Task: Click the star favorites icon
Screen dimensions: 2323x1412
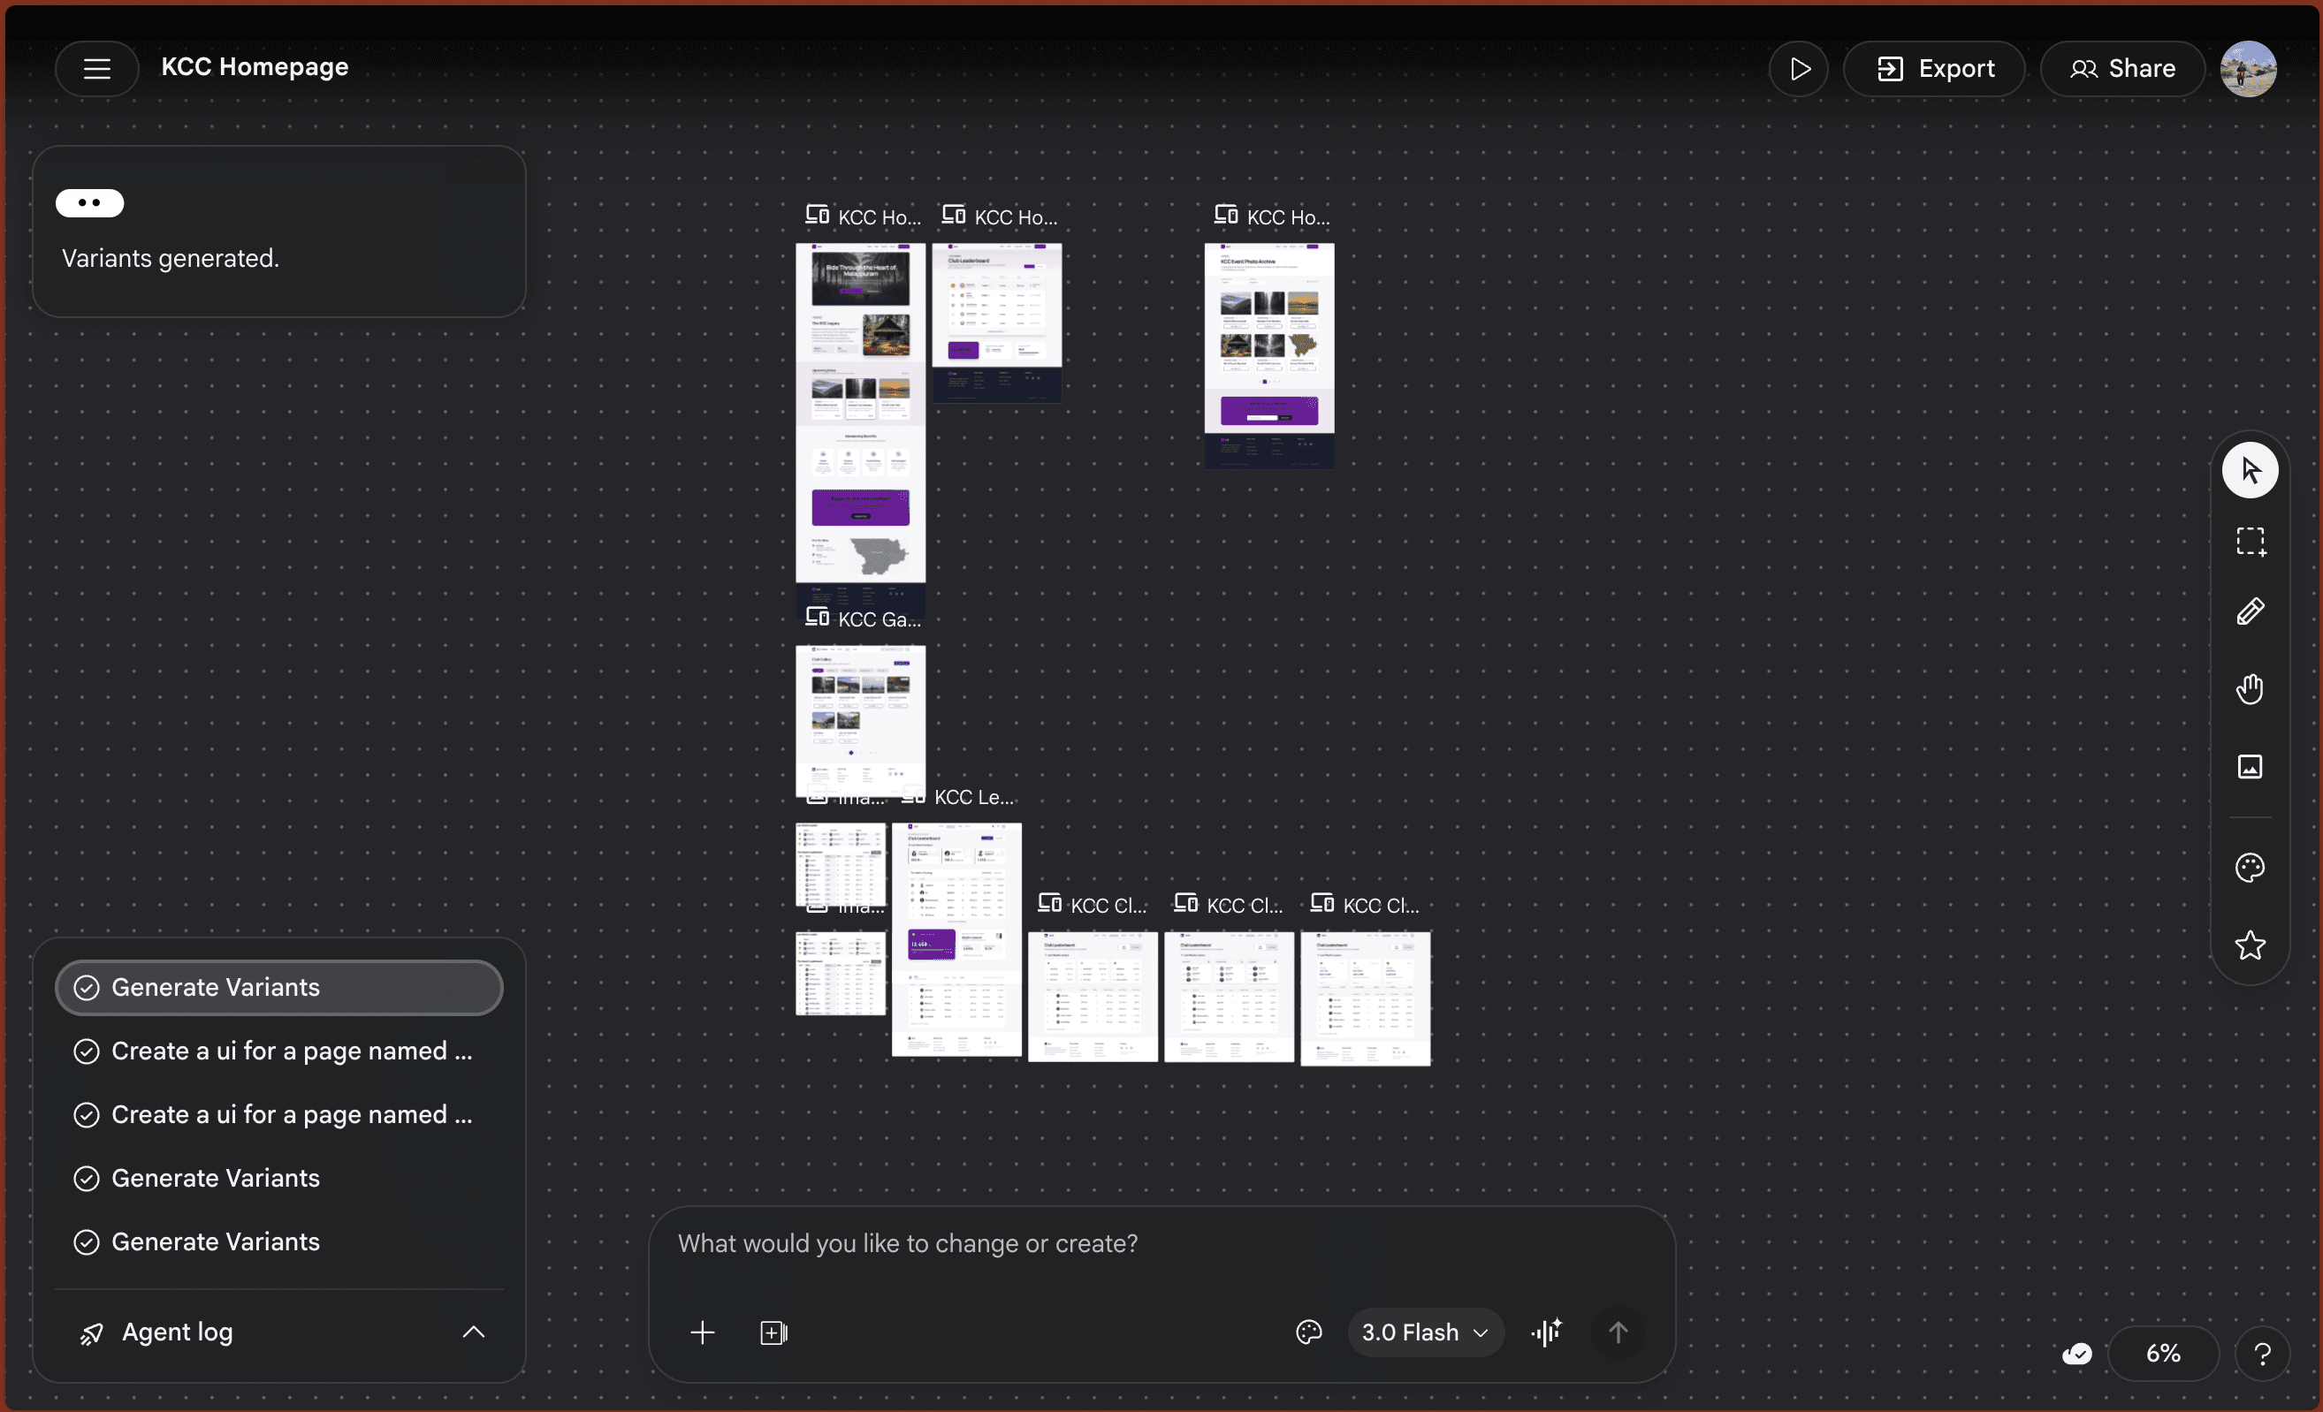Action: 2250,945
